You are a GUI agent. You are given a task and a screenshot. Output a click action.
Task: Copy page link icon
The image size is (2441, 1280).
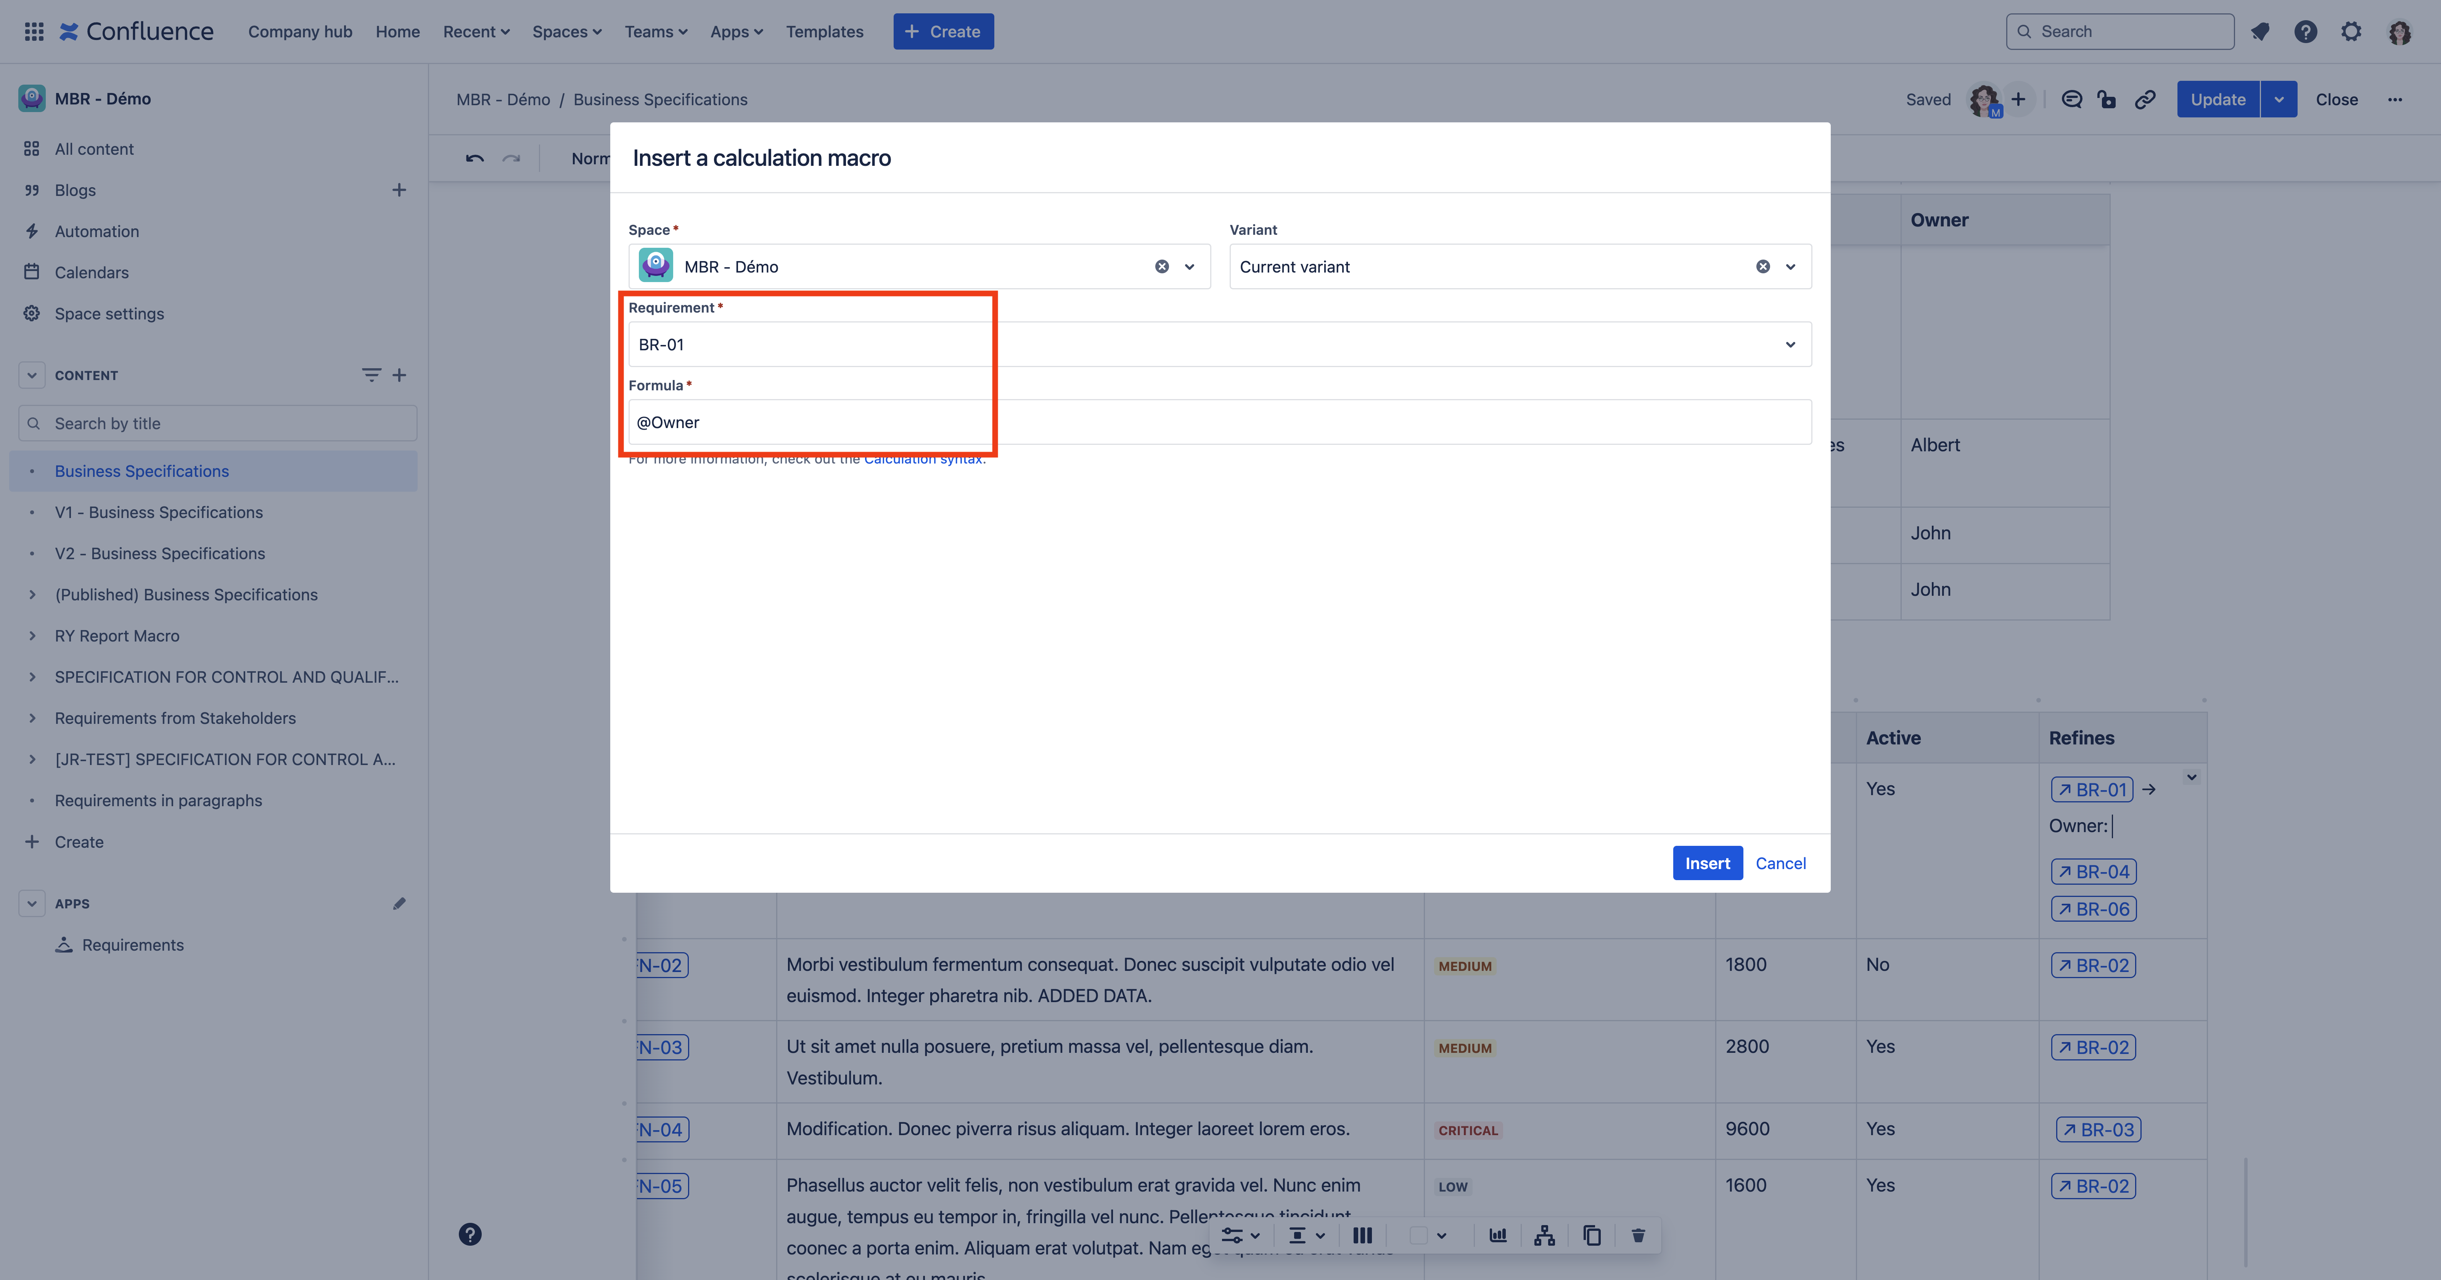pyautogui.click(x=2145, y=99)
